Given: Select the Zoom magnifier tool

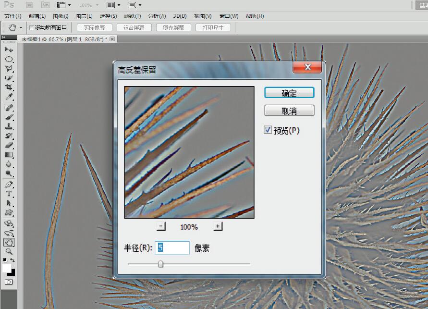Looking at the screenshot, I should pyautogui.click(x=9, y=251).
